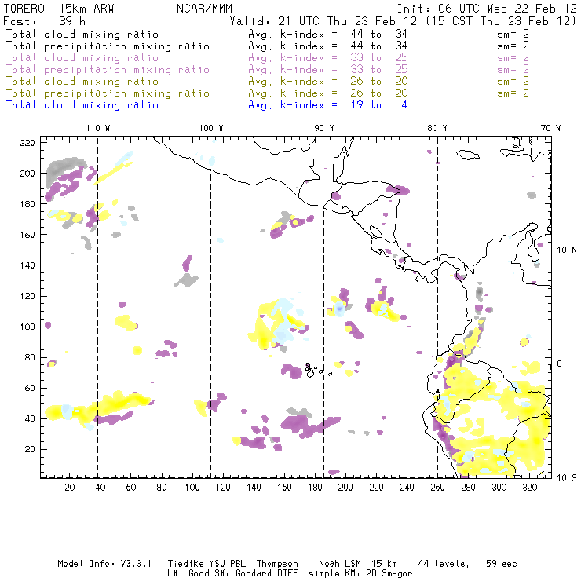This screenshot has height=581, width=581.
Task: Select the '15km ARW' header label
Action: [x=86, y=9]
